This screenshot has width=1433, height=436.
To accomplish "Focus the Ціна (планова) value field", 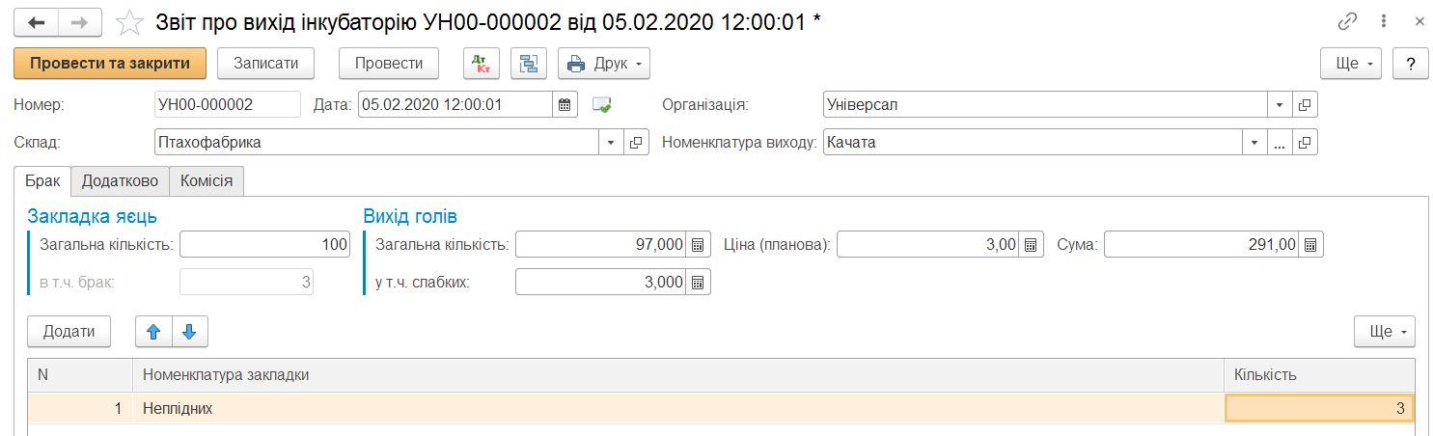I will 928,245.
